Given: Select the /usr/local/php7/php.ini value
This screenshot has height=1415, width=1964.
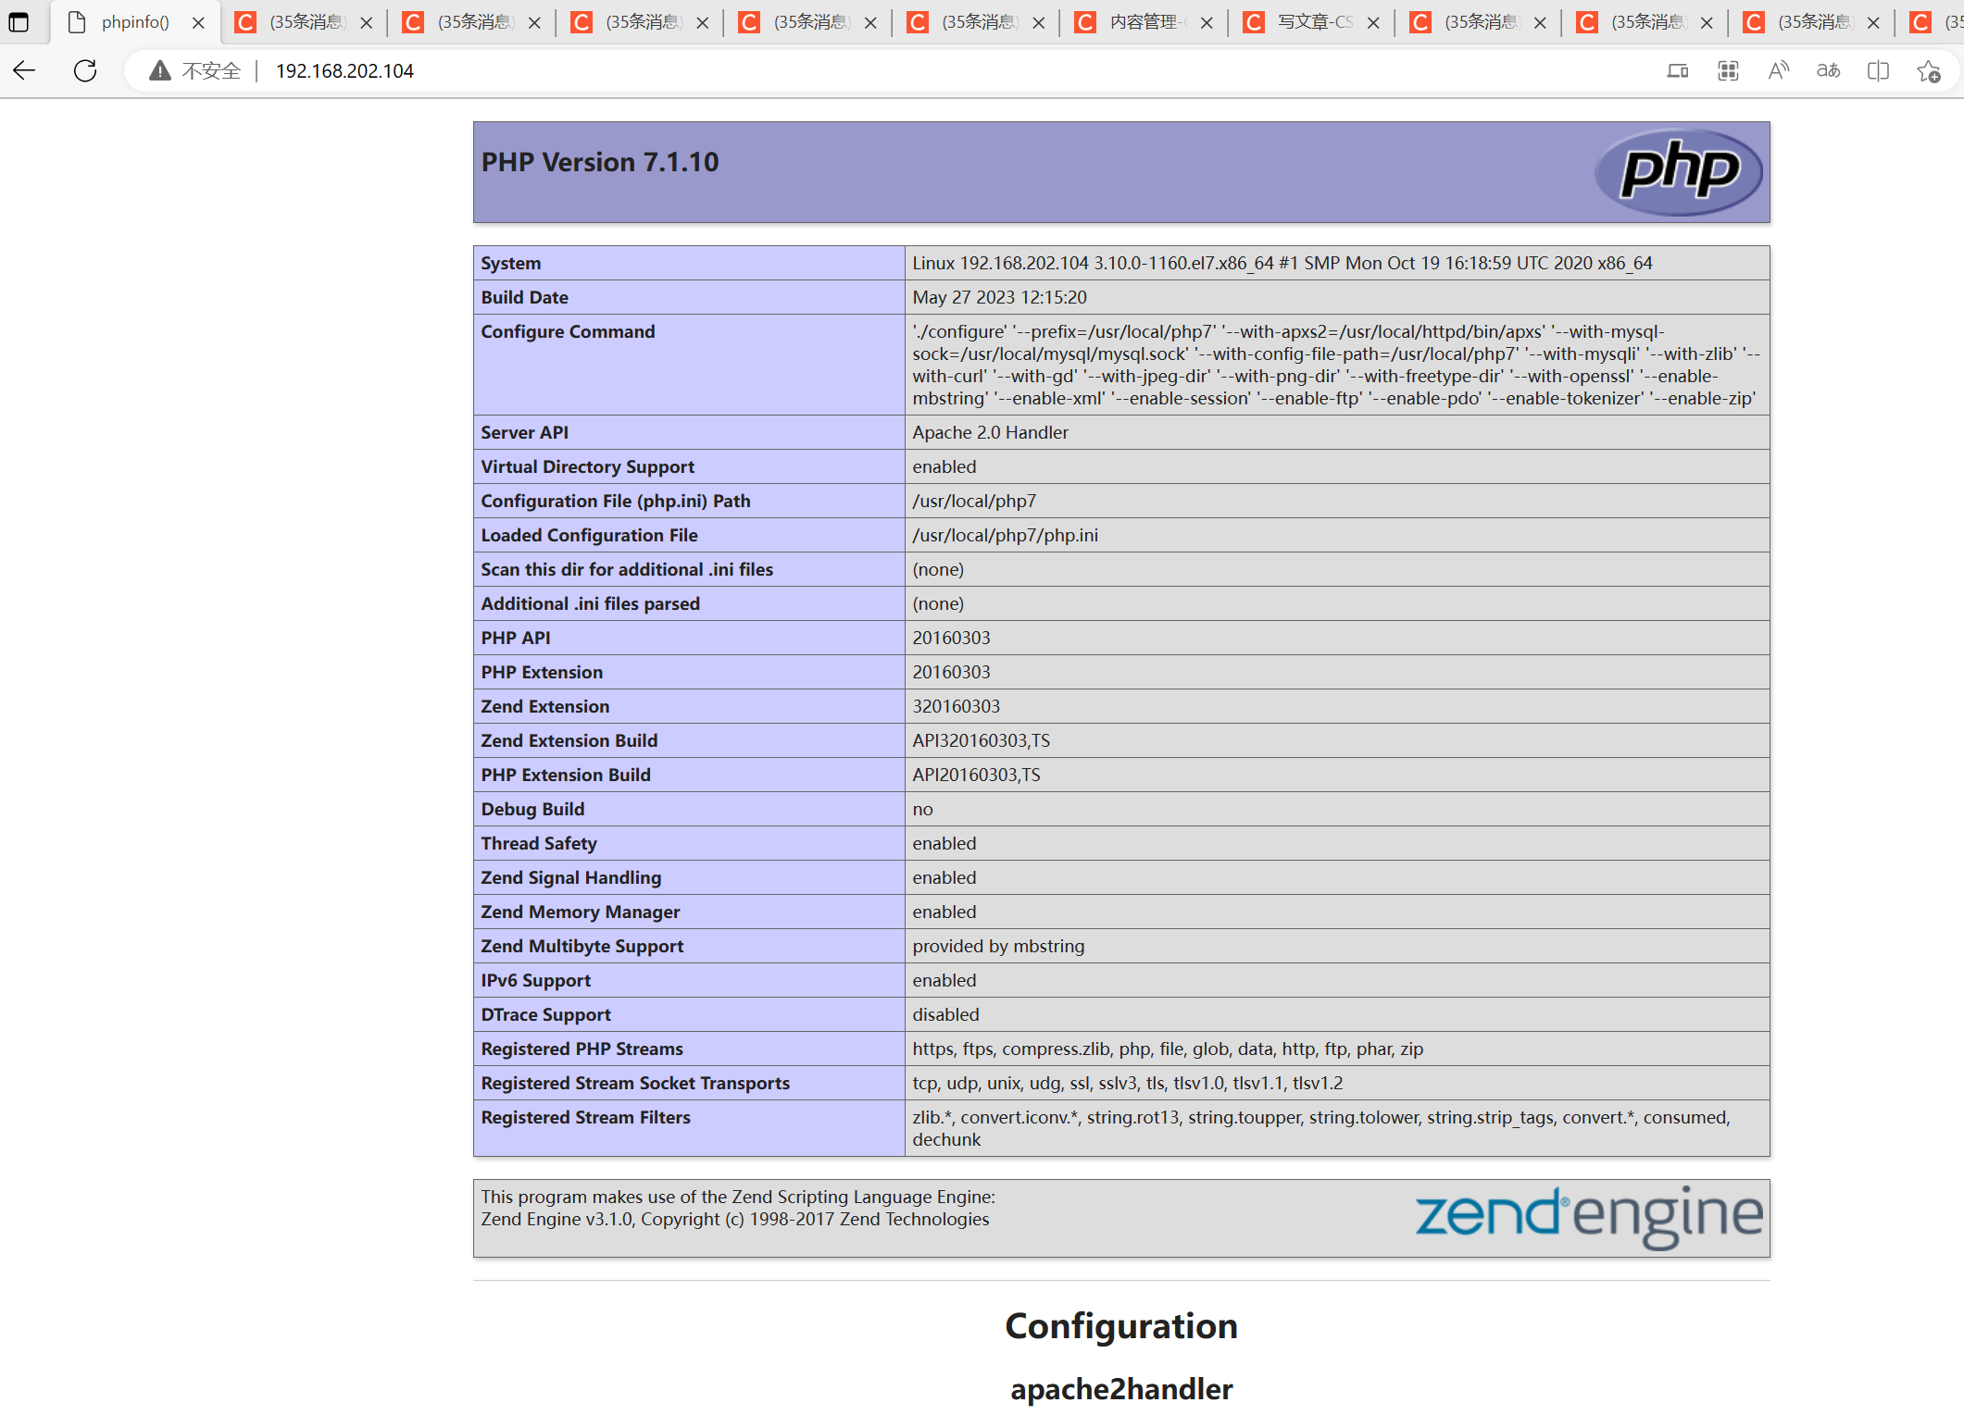Looking at the screenshot, I should click(1005, 535).
